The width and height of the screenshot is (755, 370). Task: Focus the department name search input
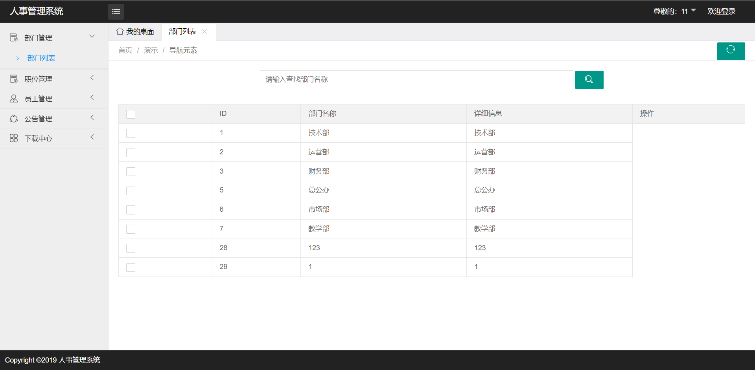click(416, 80)
